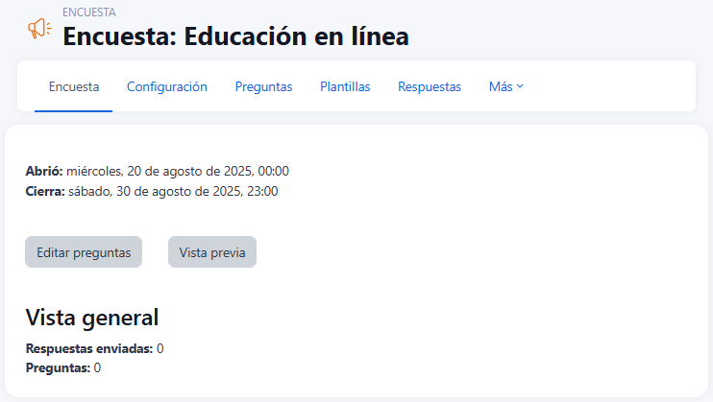
Task: Click the bold 'Abrió:' label
Action: pyautogui.click(x=44, y=172)
